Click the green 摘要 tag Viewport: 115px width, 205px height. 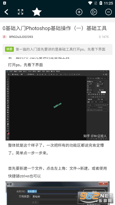9,49
